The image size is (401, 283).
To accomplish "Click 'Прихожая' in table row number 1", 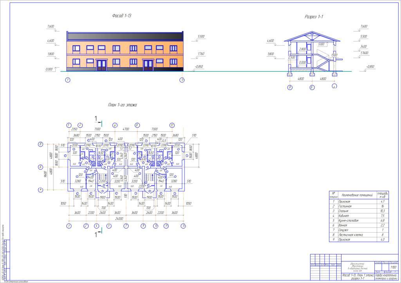I will [344, 202].
